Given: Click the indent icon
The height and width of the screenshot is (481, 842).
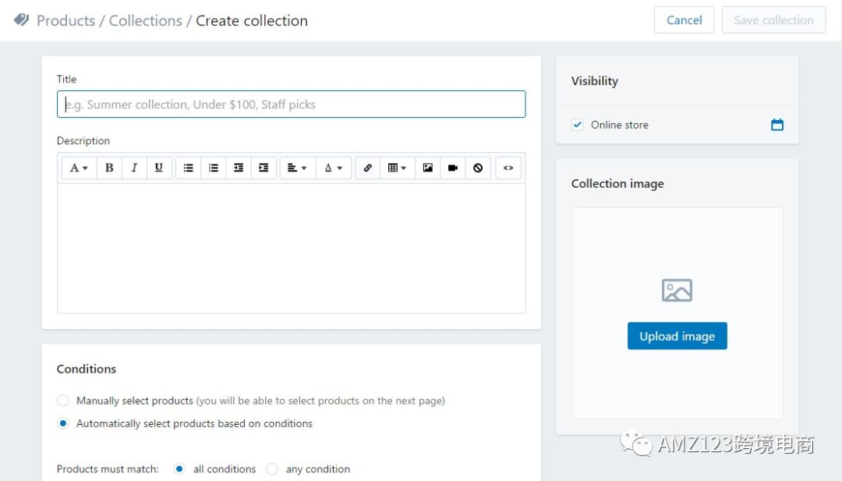Looking at the screenshot, I should [x=264, y=168].
